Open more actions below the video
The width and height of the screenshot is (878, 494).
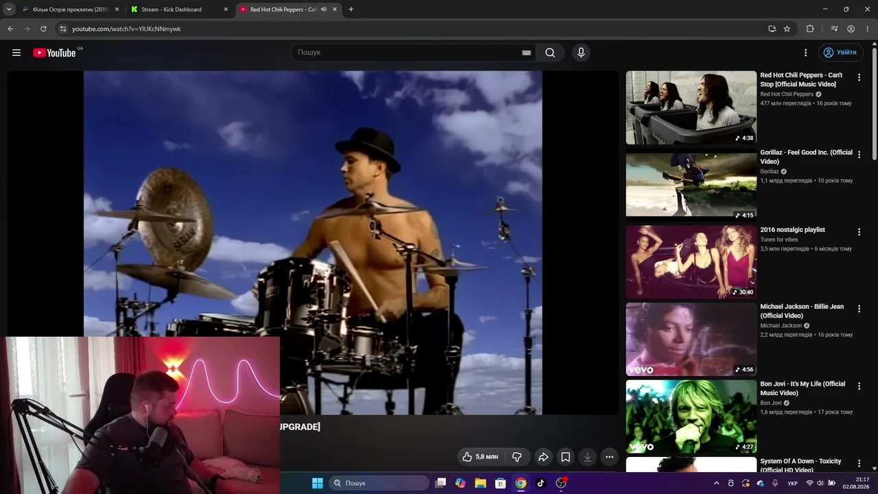pyautogui.click(x=609, y=457)
